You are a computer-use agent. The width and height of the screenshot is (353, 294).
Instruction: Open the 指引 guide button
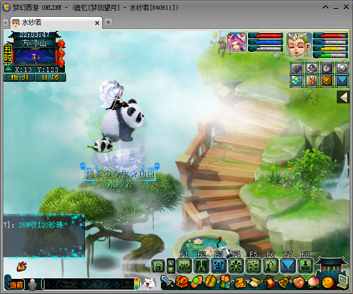(x=19, y=77)
